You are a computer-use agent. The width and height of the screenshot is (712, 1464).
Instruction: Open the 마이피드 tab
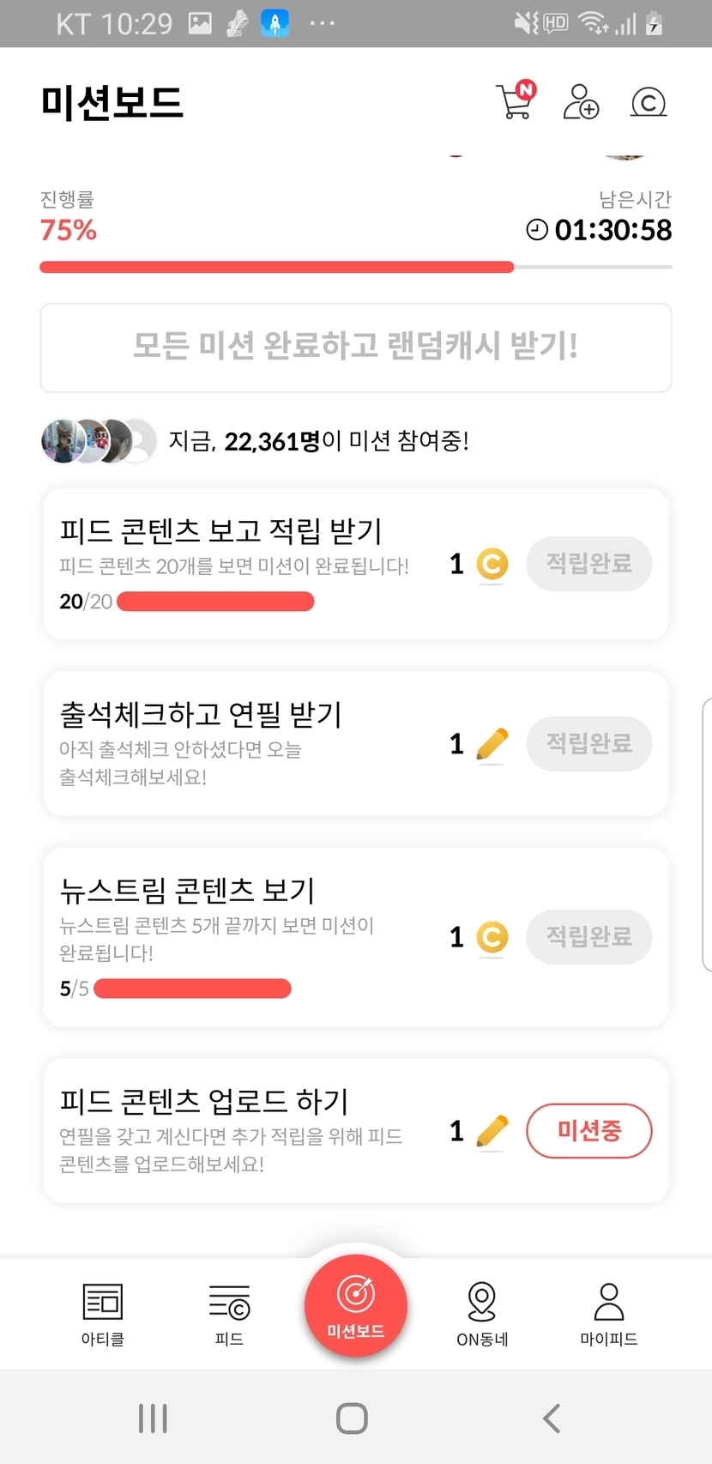[609, 1313]
